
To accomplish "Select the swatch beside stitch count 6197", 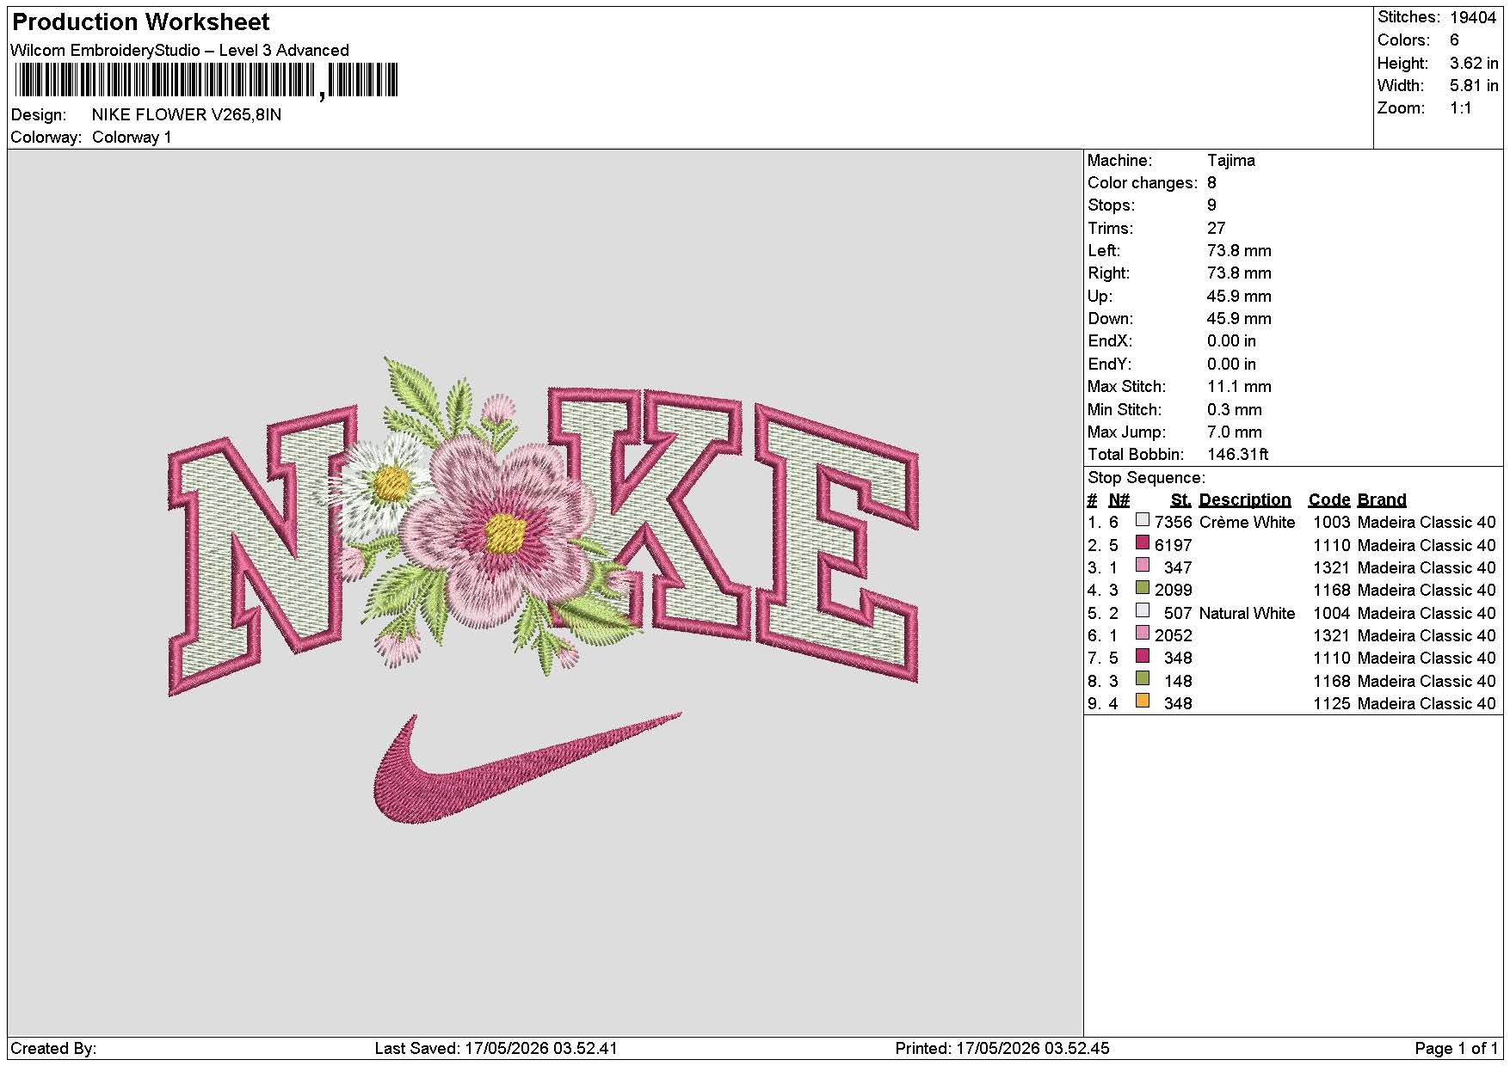I will coord(1143,542).
